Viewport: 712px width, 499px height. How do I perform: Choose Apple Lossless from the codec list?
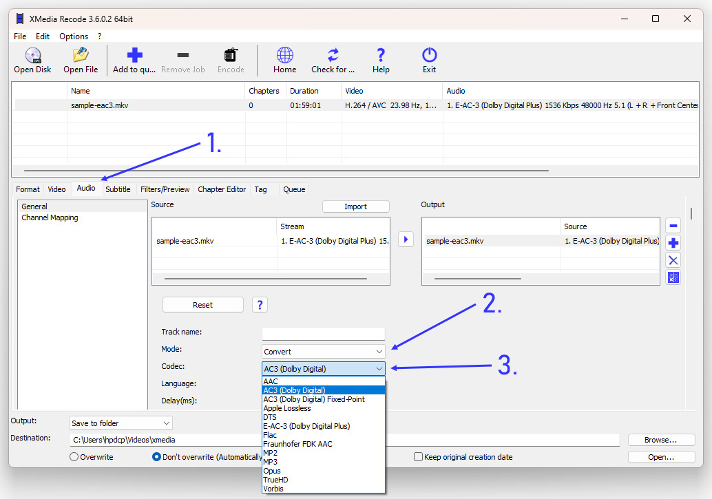(x=324, y=408)
